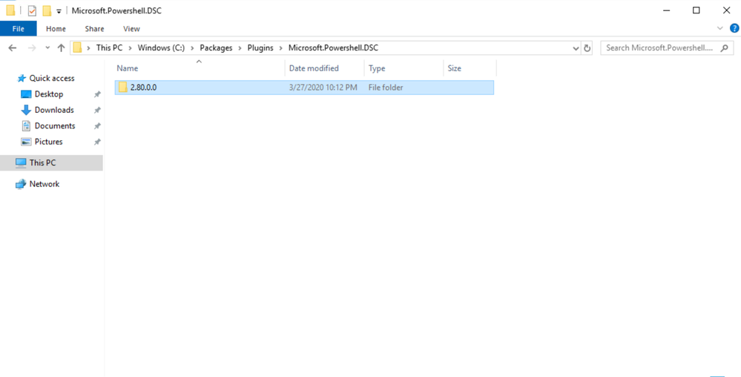
Task: Select the 2.80.0.0 folder
Action: click(x=304, y=88)
